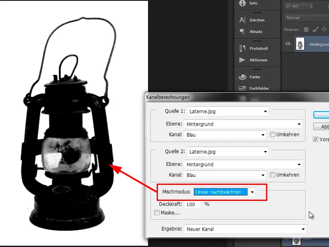Open the Info panel icon
This screenshot has height=247, width=329.
(x=242, y=3)
